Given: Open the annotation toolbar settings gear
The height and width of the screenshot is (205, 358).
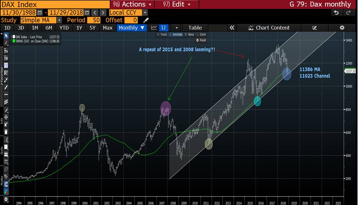Looking at the screenshot, I should click(6, 199).
